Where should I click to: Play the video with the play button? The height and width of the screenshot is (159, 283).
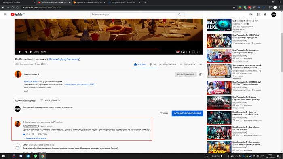pyautogui.click(x=19, y=52)
